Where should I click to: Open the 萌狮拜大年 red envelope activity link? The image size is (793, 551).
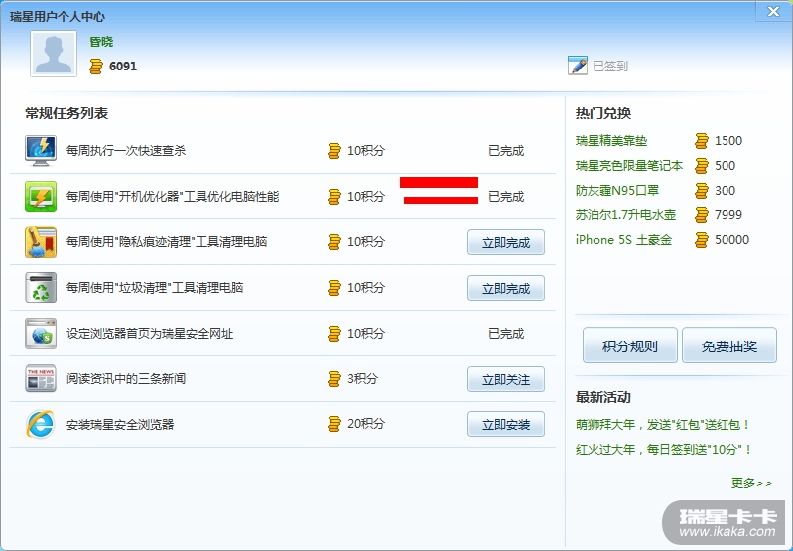coord(663,425)
